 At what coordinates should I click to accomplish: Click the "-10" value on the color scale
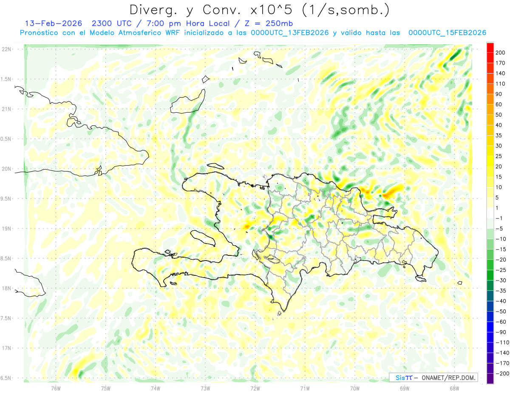(x=501, y=239)
